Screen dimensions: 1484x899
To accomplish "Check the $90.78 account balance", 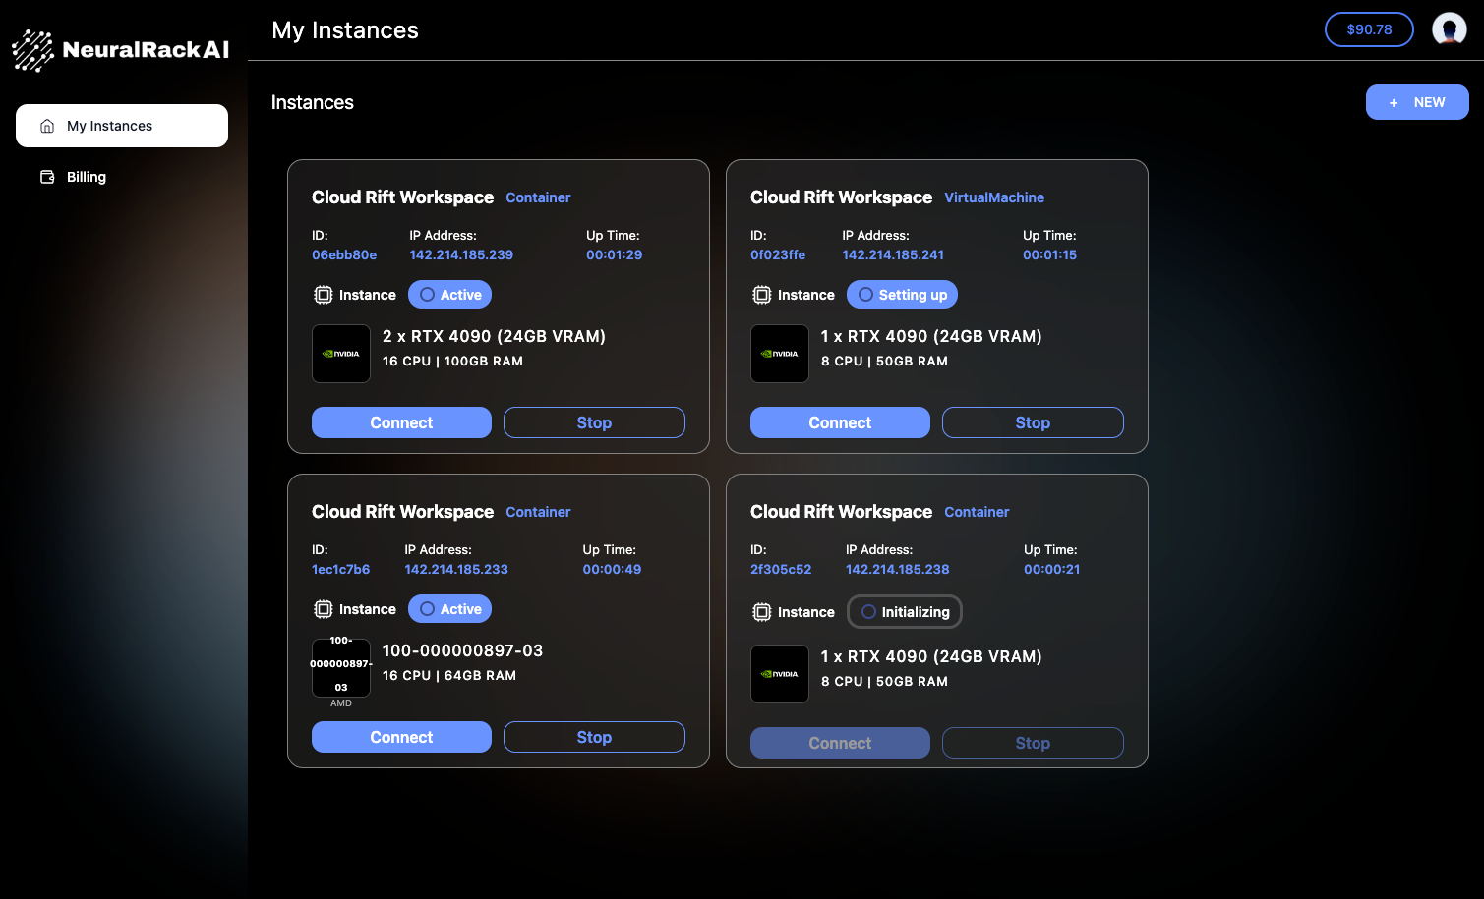I will (x=1369, y=28).
